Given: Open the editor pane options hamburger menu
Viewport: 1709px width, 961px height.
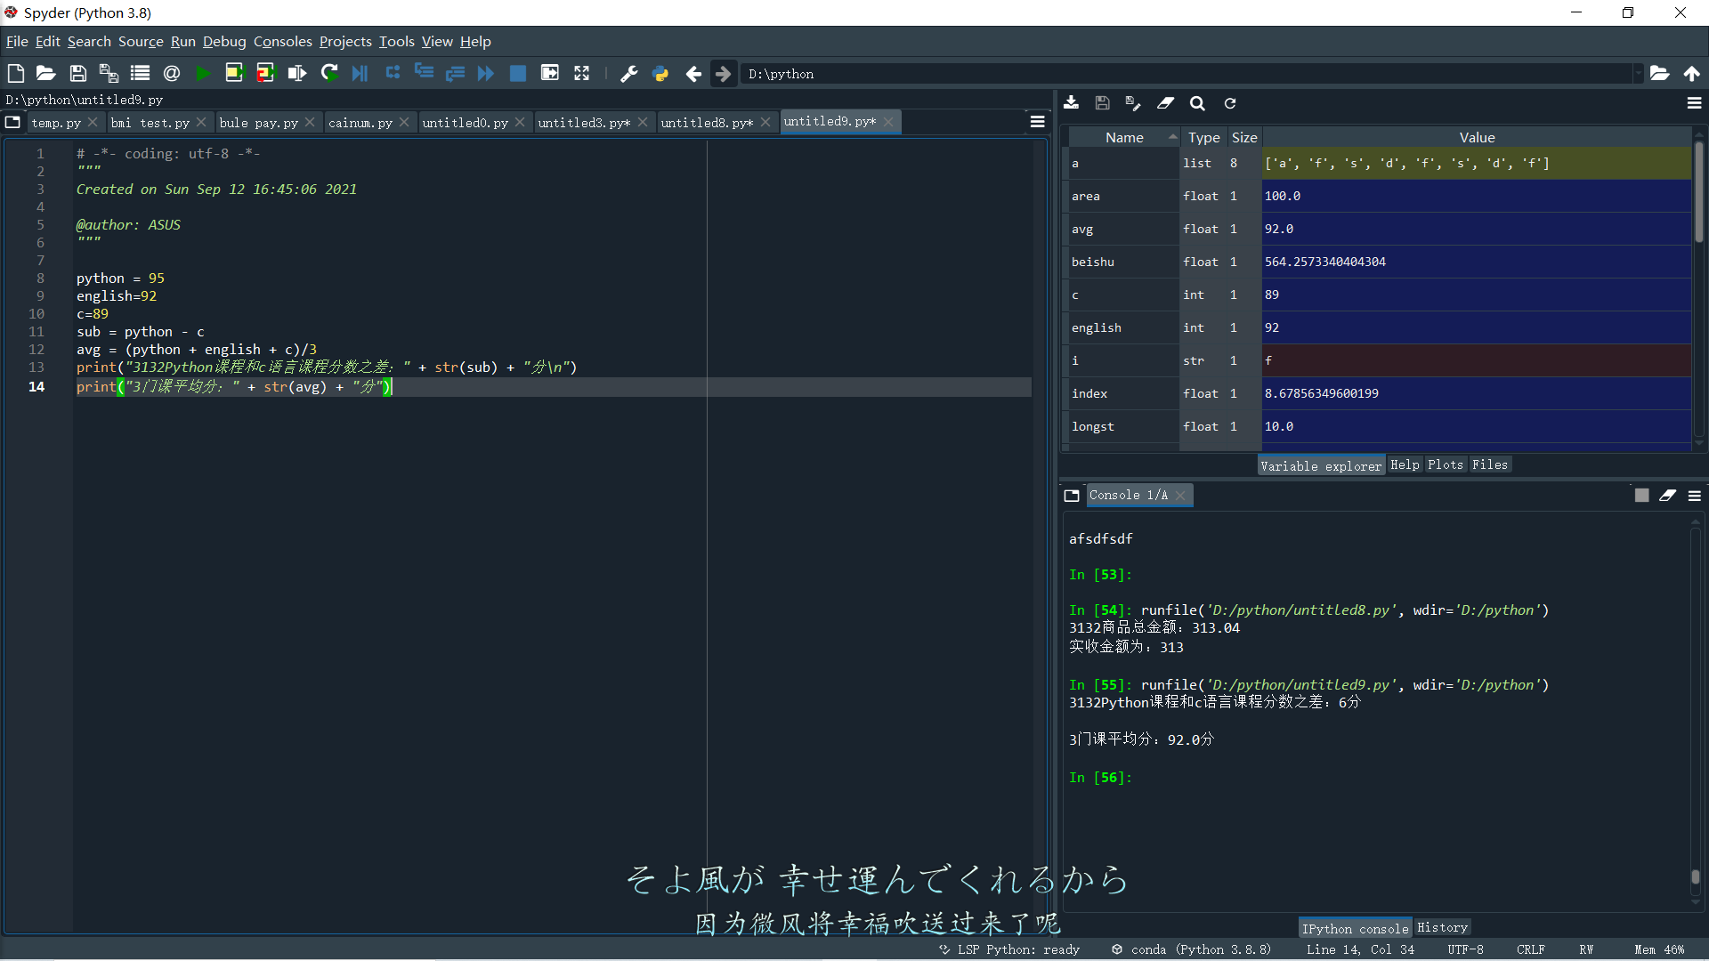Looking at the screenshot, I should tap(1037, 122).
